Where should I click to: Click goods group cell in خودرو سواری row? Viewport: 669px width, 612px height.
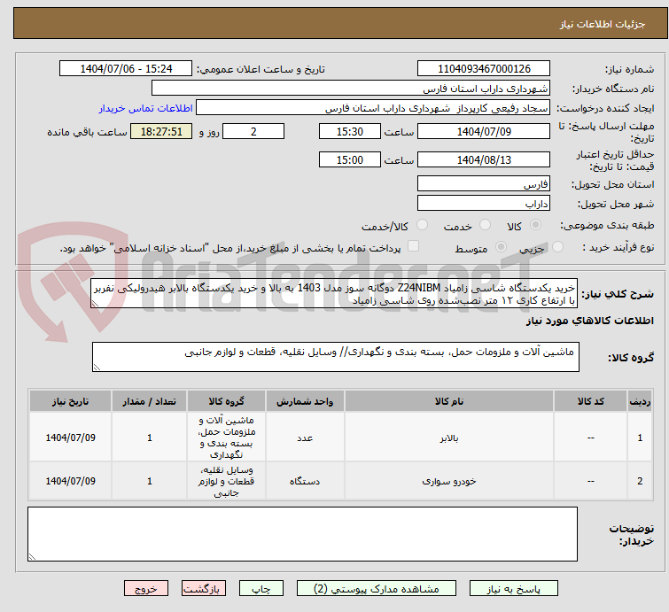pyautogui.click(x=226, y=481)
